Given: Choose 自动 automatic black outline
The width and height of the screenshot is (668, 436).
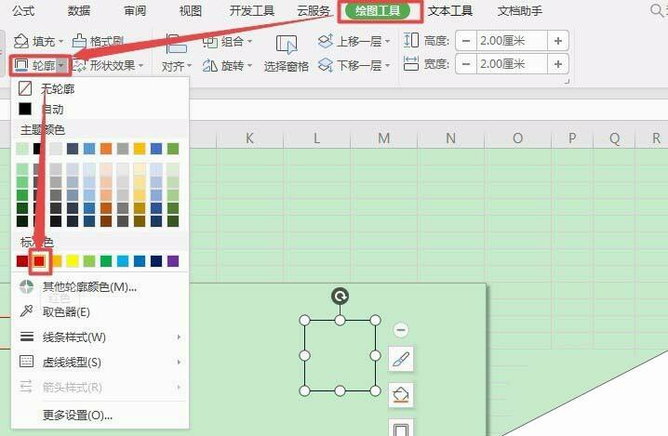Looking at the screenshot, I should click(x=41, y=109).
